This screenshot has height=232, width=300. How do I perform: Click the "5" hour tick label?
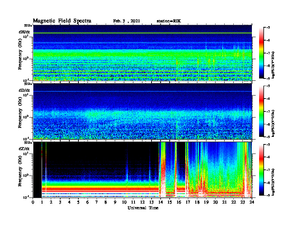(x=78, y=202)
